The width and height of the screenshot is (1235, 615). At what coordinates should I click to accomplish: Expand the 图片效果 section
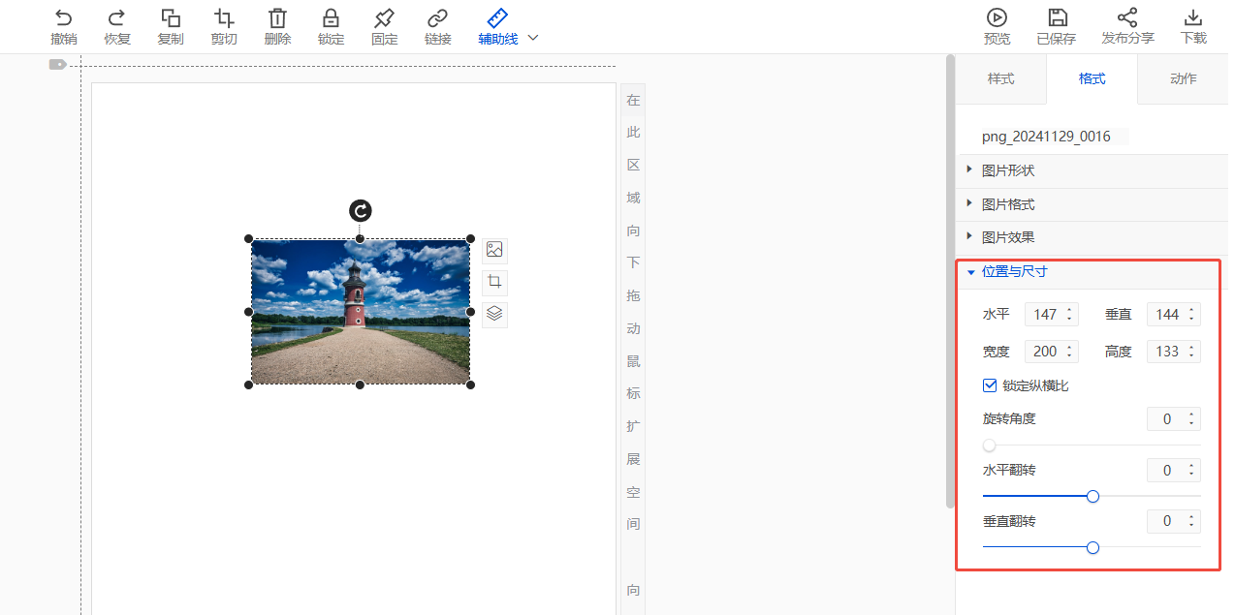(1092, 237)
